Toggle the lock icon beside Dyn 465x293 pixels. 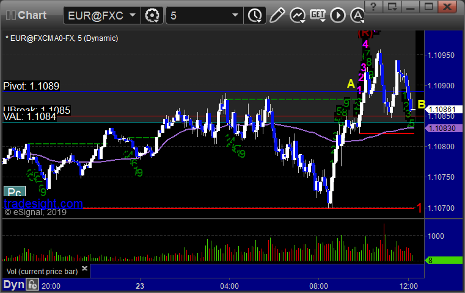(32, 285)
